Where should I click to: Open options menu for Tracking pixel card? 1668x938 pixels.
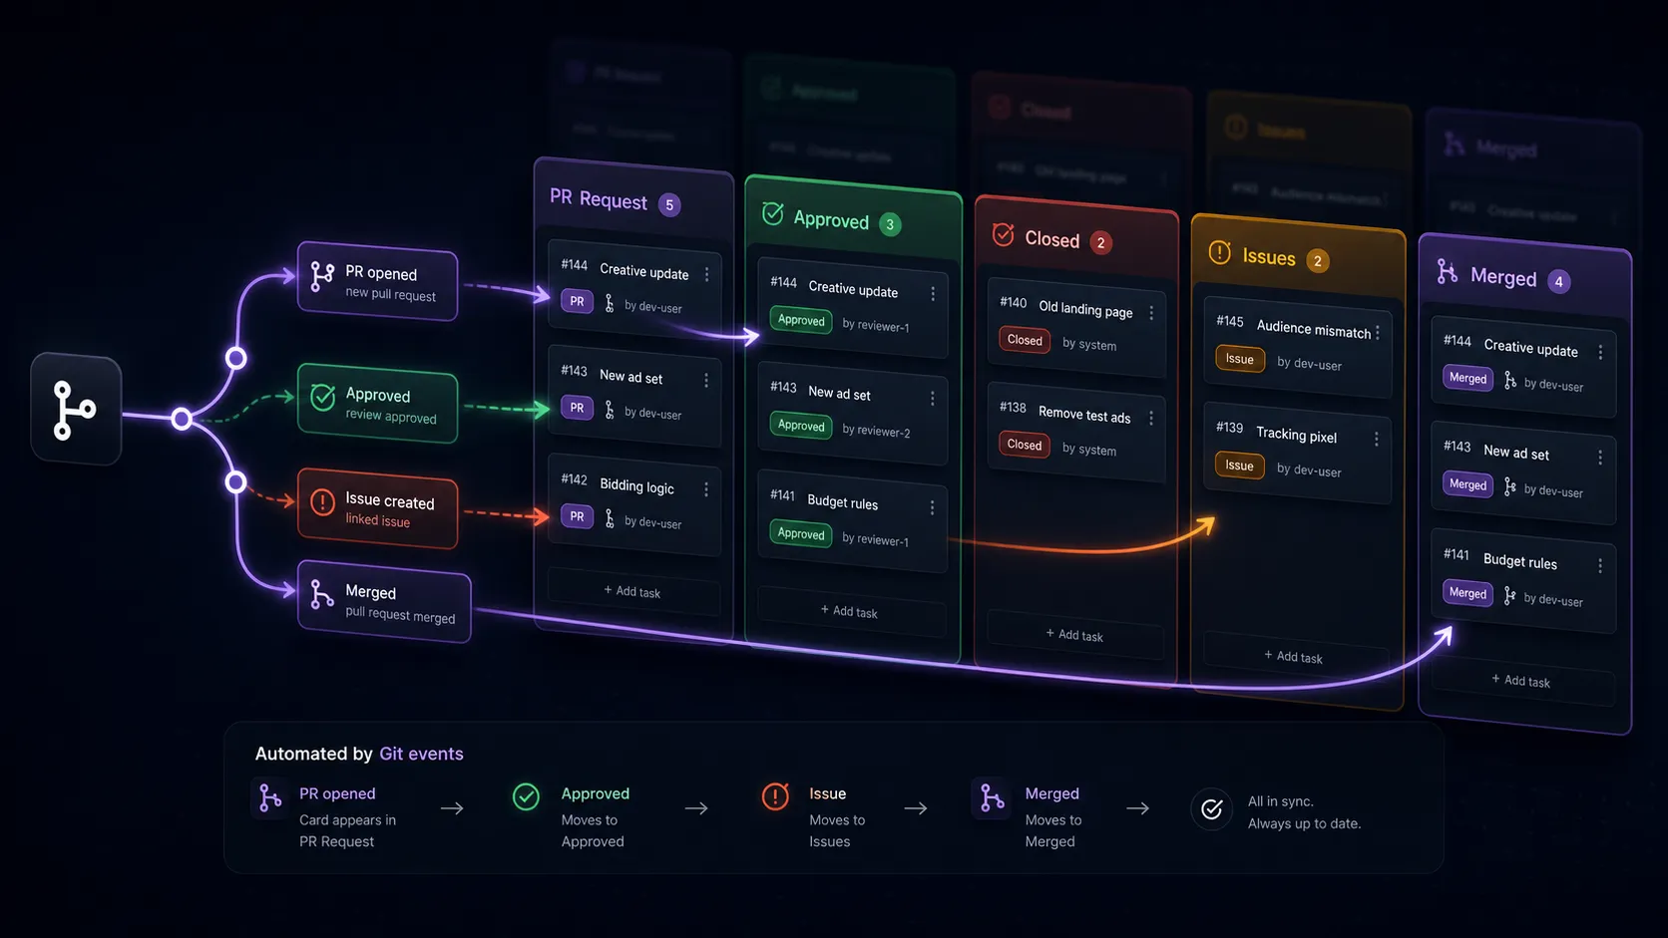point(1377,439)
